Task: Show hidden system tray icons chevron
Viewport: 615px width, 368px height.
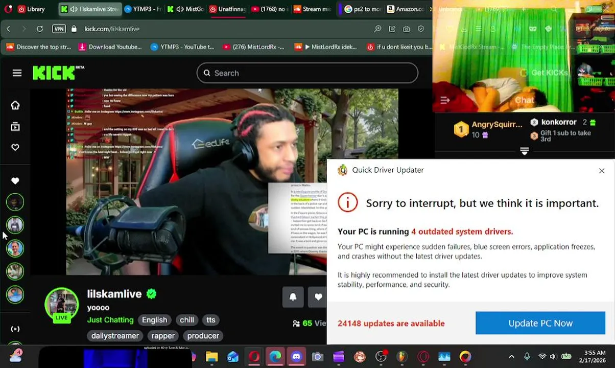Action: coord(511,357)
